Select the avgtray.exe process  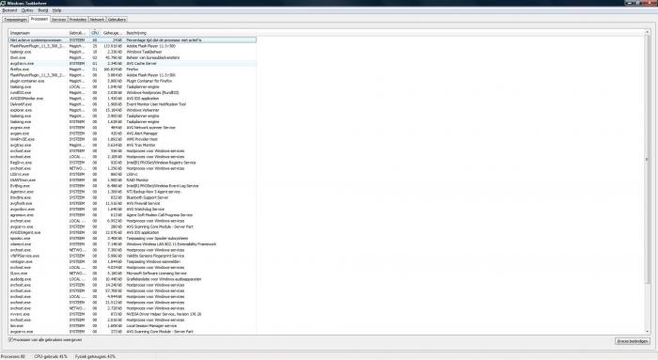133,145
